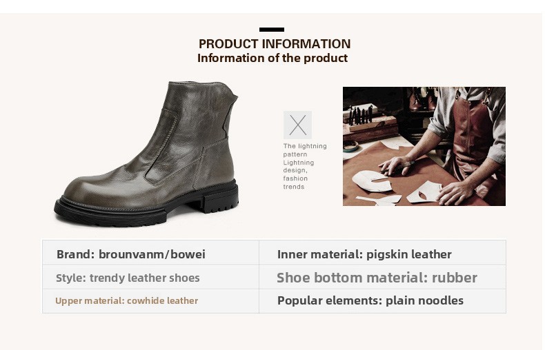Viewport: 545px width, 350px height.
Task: Click the short black bar above the heading
Action: [272, 30]
